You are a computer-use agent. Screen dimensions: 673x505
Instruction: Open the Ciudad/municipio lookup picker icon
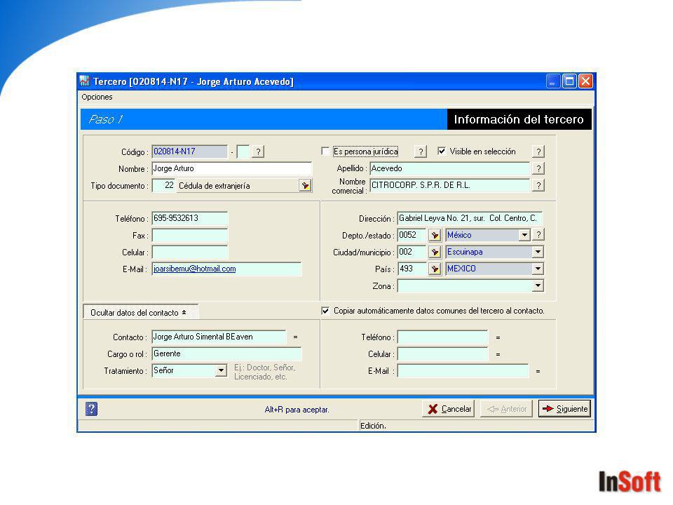click(x=435, y=252)
